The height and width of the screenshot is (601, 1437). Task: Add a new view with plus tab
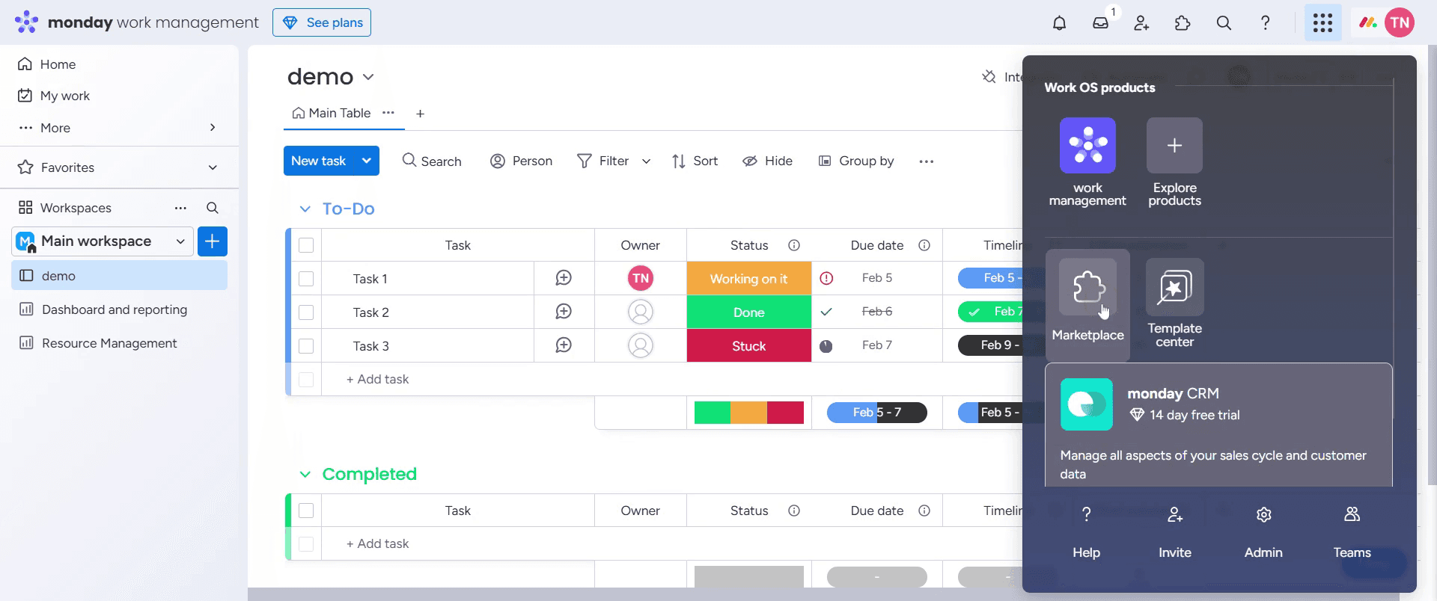[420, 114]
